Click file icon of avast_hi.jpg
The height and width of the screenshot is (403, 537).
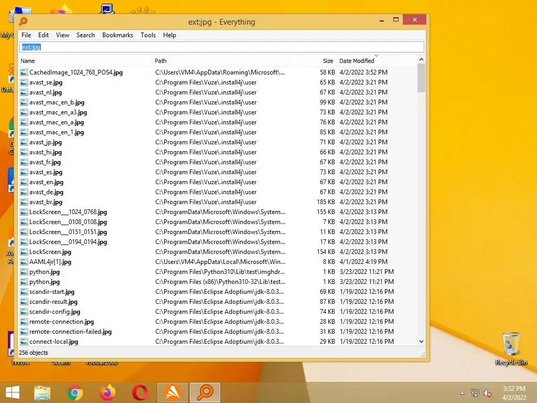coord(24,152)
